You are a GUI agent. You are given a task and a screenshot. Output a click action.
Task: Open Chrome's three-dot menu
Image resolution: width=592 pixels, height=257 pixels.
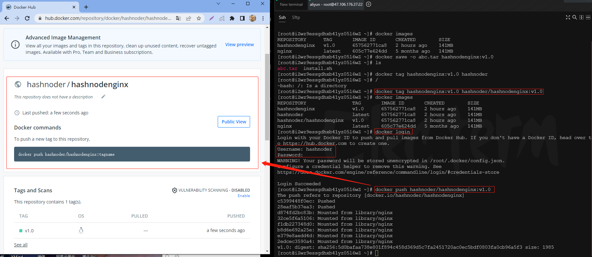tap(263, 18)
